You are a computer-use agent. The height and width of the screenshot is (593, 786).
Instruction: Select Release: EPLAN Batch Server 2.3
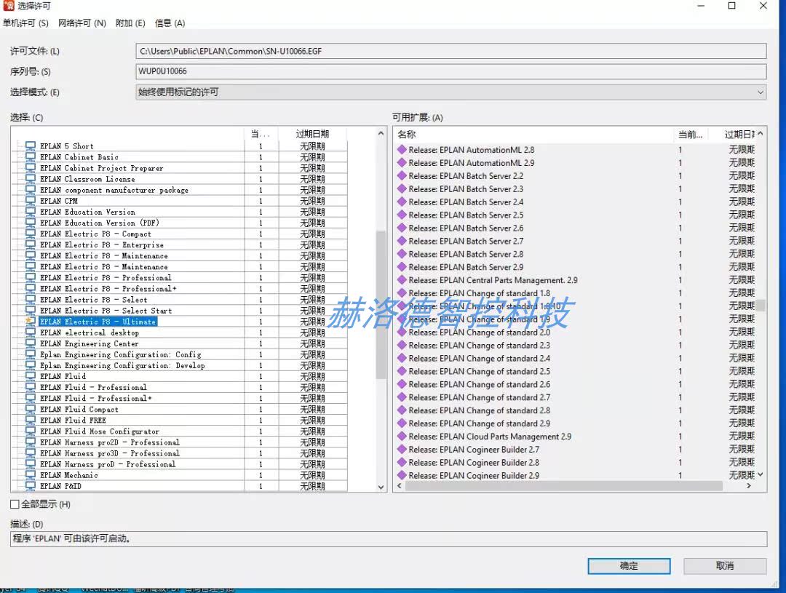click(x=466, y=189)
